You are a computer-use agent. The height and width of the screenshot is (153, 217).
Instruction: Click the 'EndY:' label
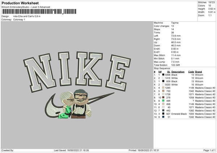click(x=157, y=52)
